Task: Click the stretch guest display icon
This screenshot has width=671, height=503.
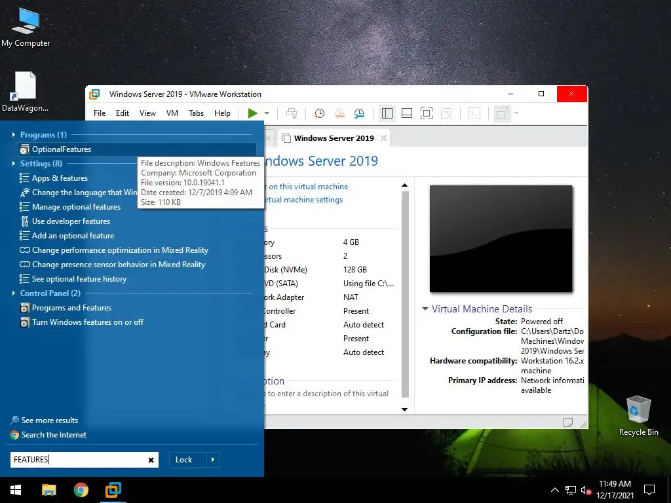Action: tap(502, 113)
